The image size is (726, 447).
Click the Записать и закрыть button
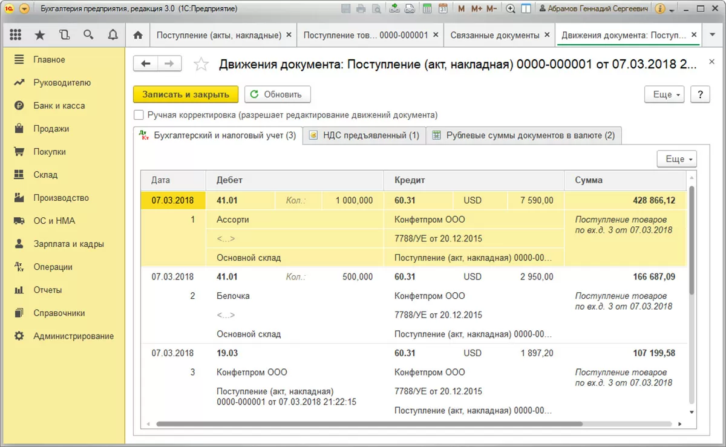click(186, 94)
